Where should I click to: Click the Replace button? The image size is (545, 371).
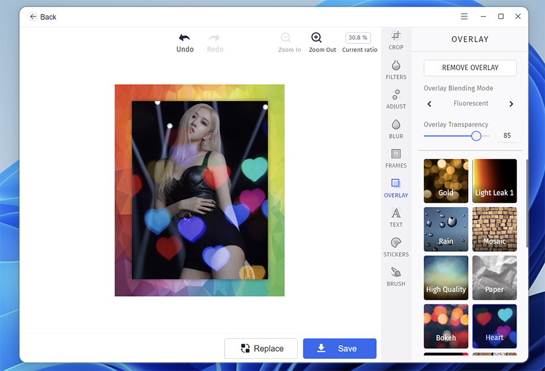click(261, 349)
